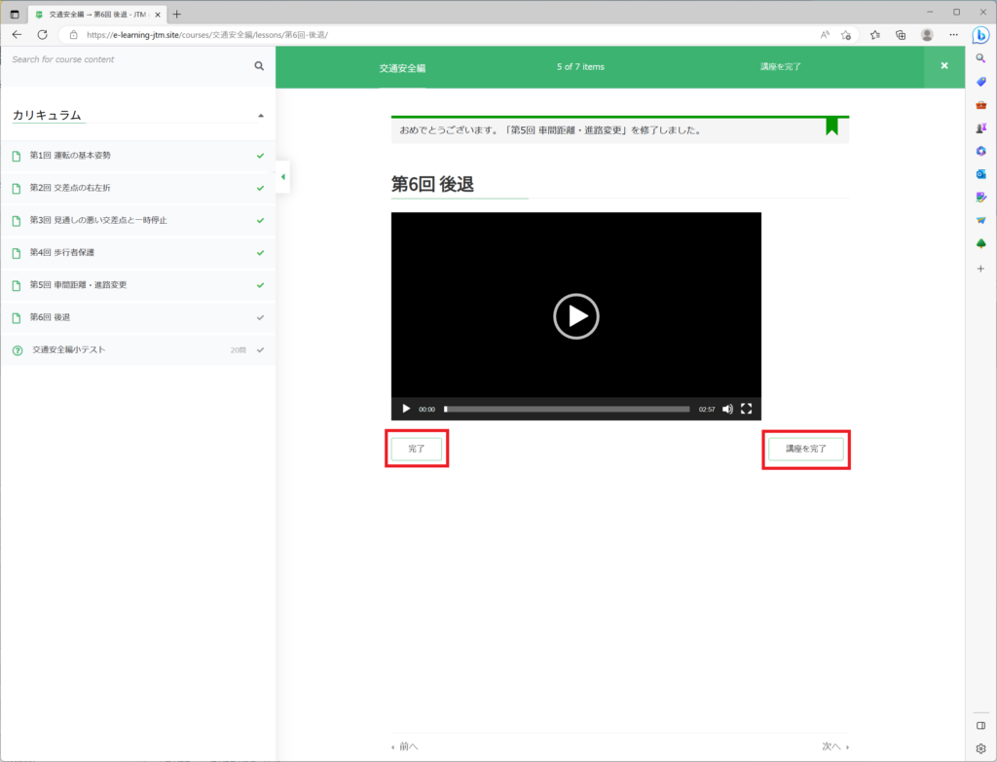
Task: Refresh the page in browser toolbar
Action: click(42, 34)
